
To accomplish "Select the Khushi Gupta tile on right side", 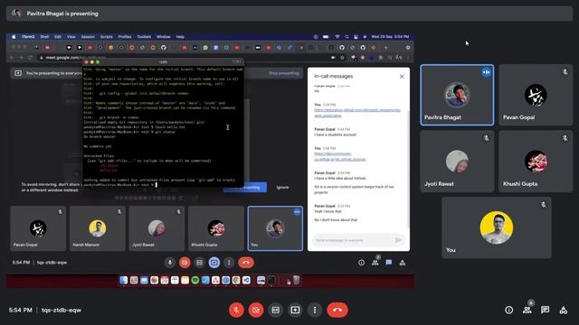I will coord(536,162).
